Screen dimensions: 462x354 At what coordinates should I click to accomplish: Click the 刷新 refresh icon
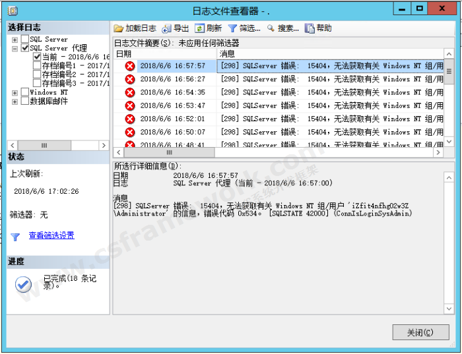(199, 28)
